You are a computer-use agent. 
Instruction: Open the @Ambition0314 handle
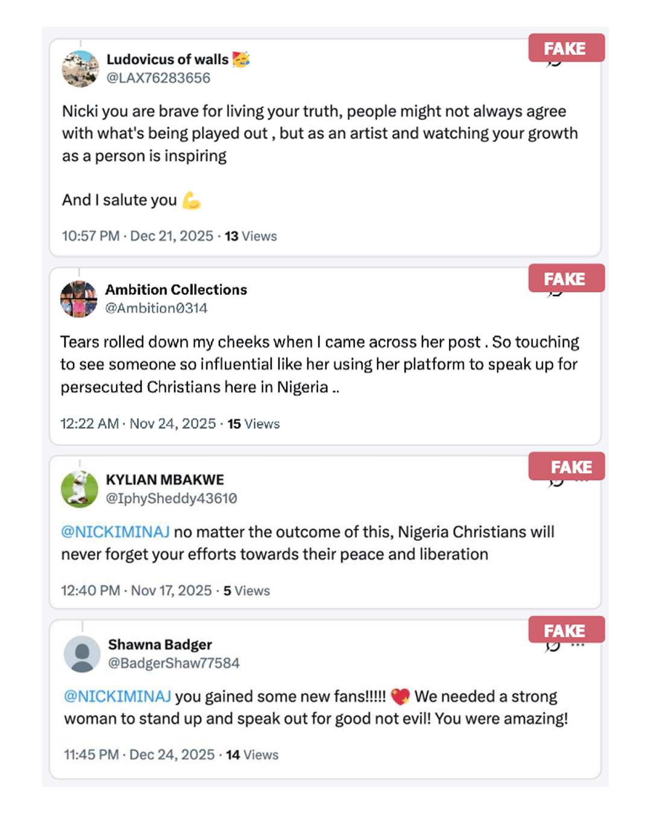tap(156, 308)
